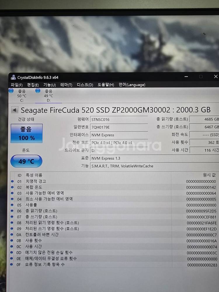Select row 0F 오류 정보 기록 항목 수
Viewport: 219px width, 292px height.
coord(114,265)
